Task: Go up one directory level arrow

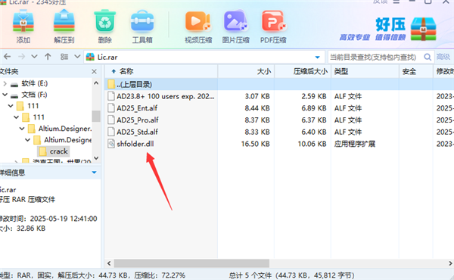Action: click(48, 57)
